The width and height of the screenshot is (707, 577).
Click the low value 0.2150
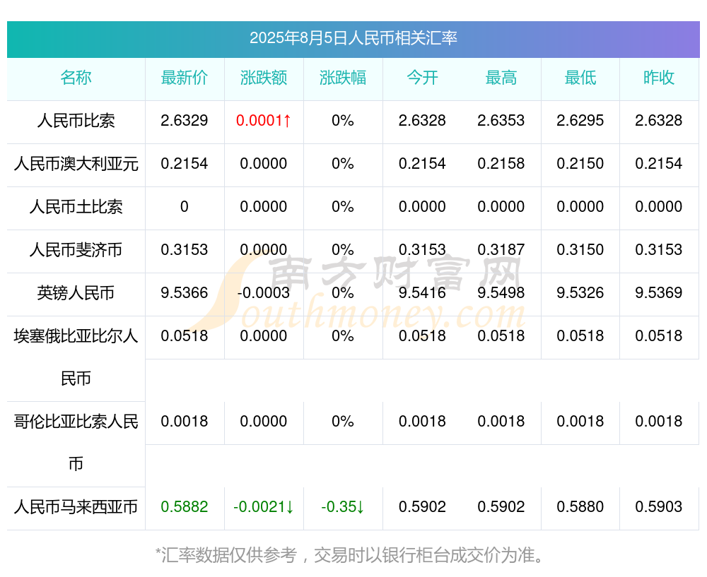click(x=580, y=163)
